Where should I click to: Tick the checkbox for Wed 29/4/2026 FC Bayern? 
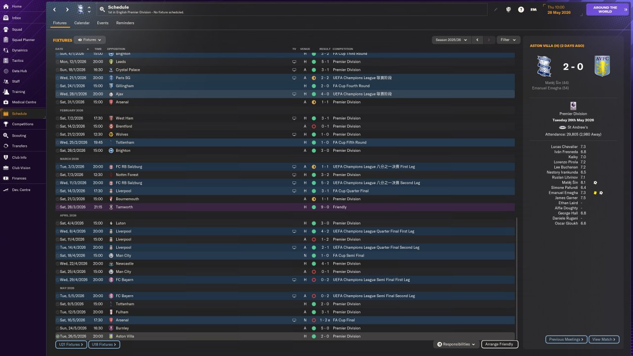click(57, 280)
